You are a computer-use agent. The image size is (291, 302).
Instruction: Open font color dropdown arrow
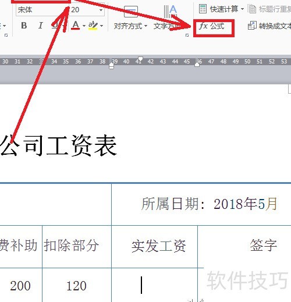point(84,26)
